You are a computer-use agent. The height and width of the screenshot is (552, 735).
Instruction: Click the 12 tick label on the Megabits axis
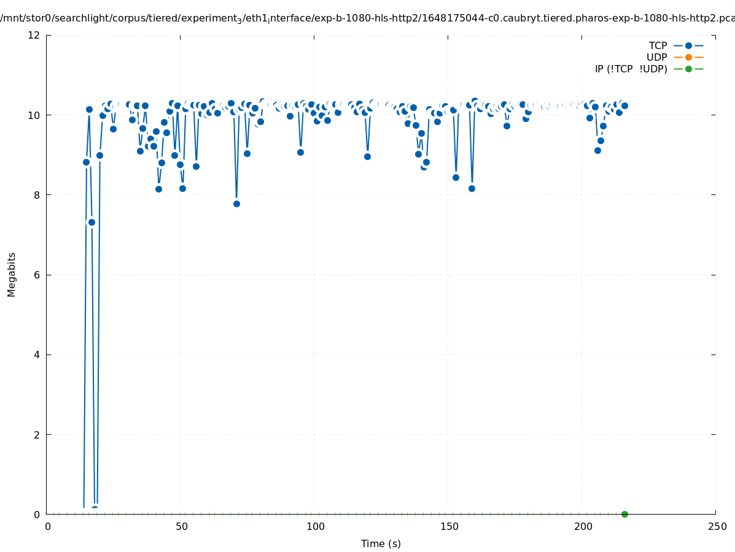(34, 35)
